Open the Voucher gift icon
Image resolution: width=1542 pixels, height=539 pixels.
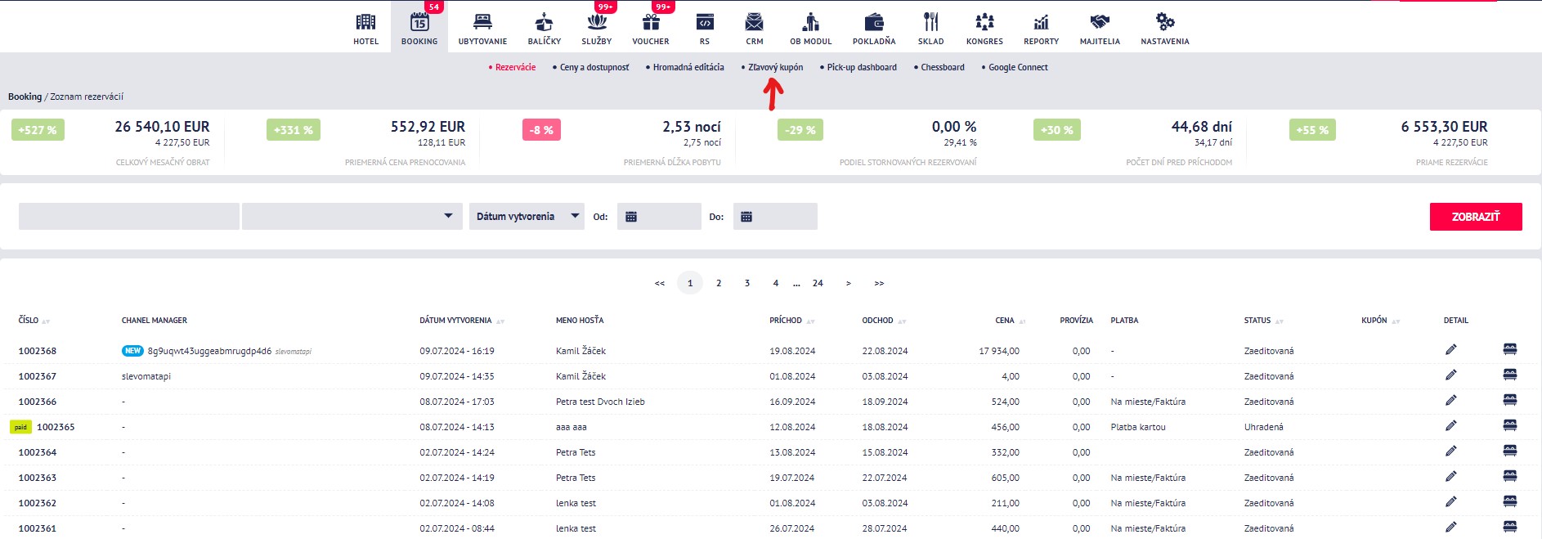pyautogui.click(x=651, y=22)
